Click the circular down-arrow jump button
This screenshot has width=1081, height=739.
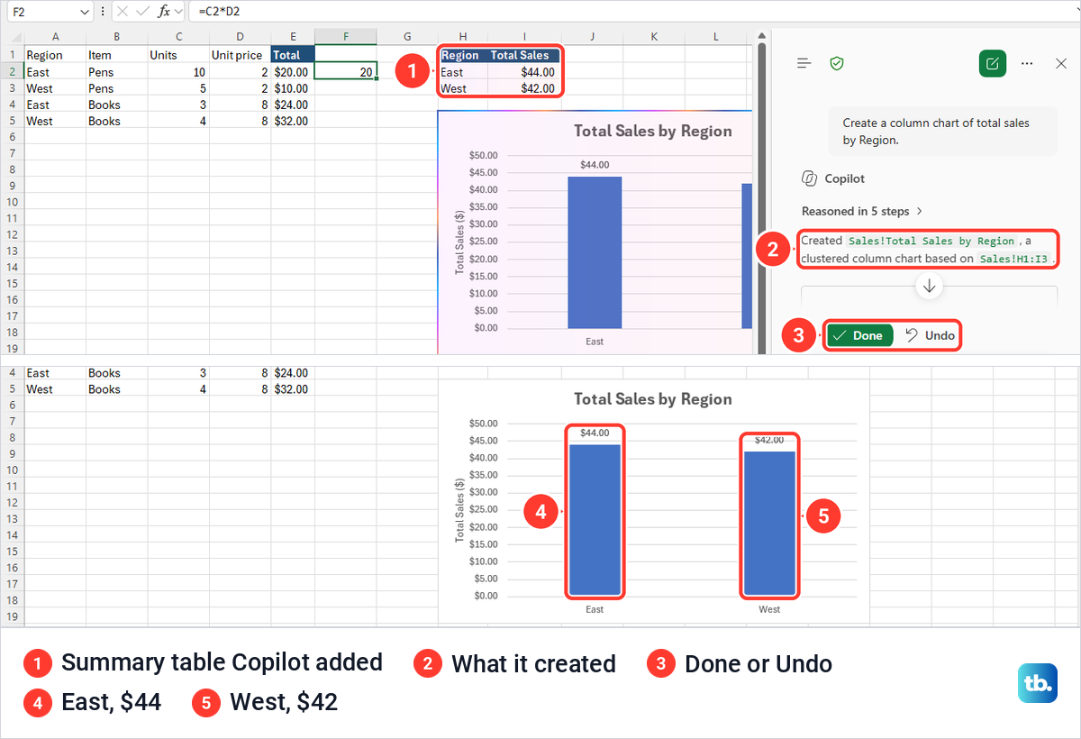[x=930, y=286]
